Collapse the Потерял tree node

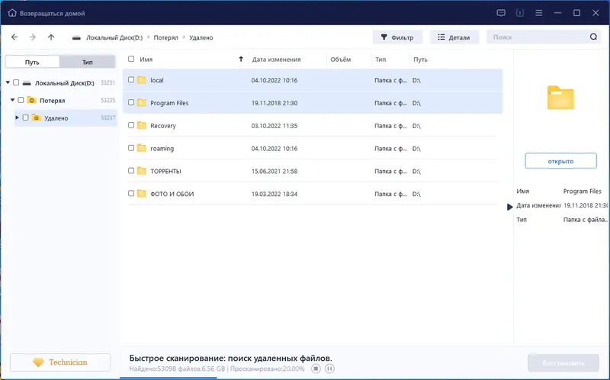pos(12,100)
